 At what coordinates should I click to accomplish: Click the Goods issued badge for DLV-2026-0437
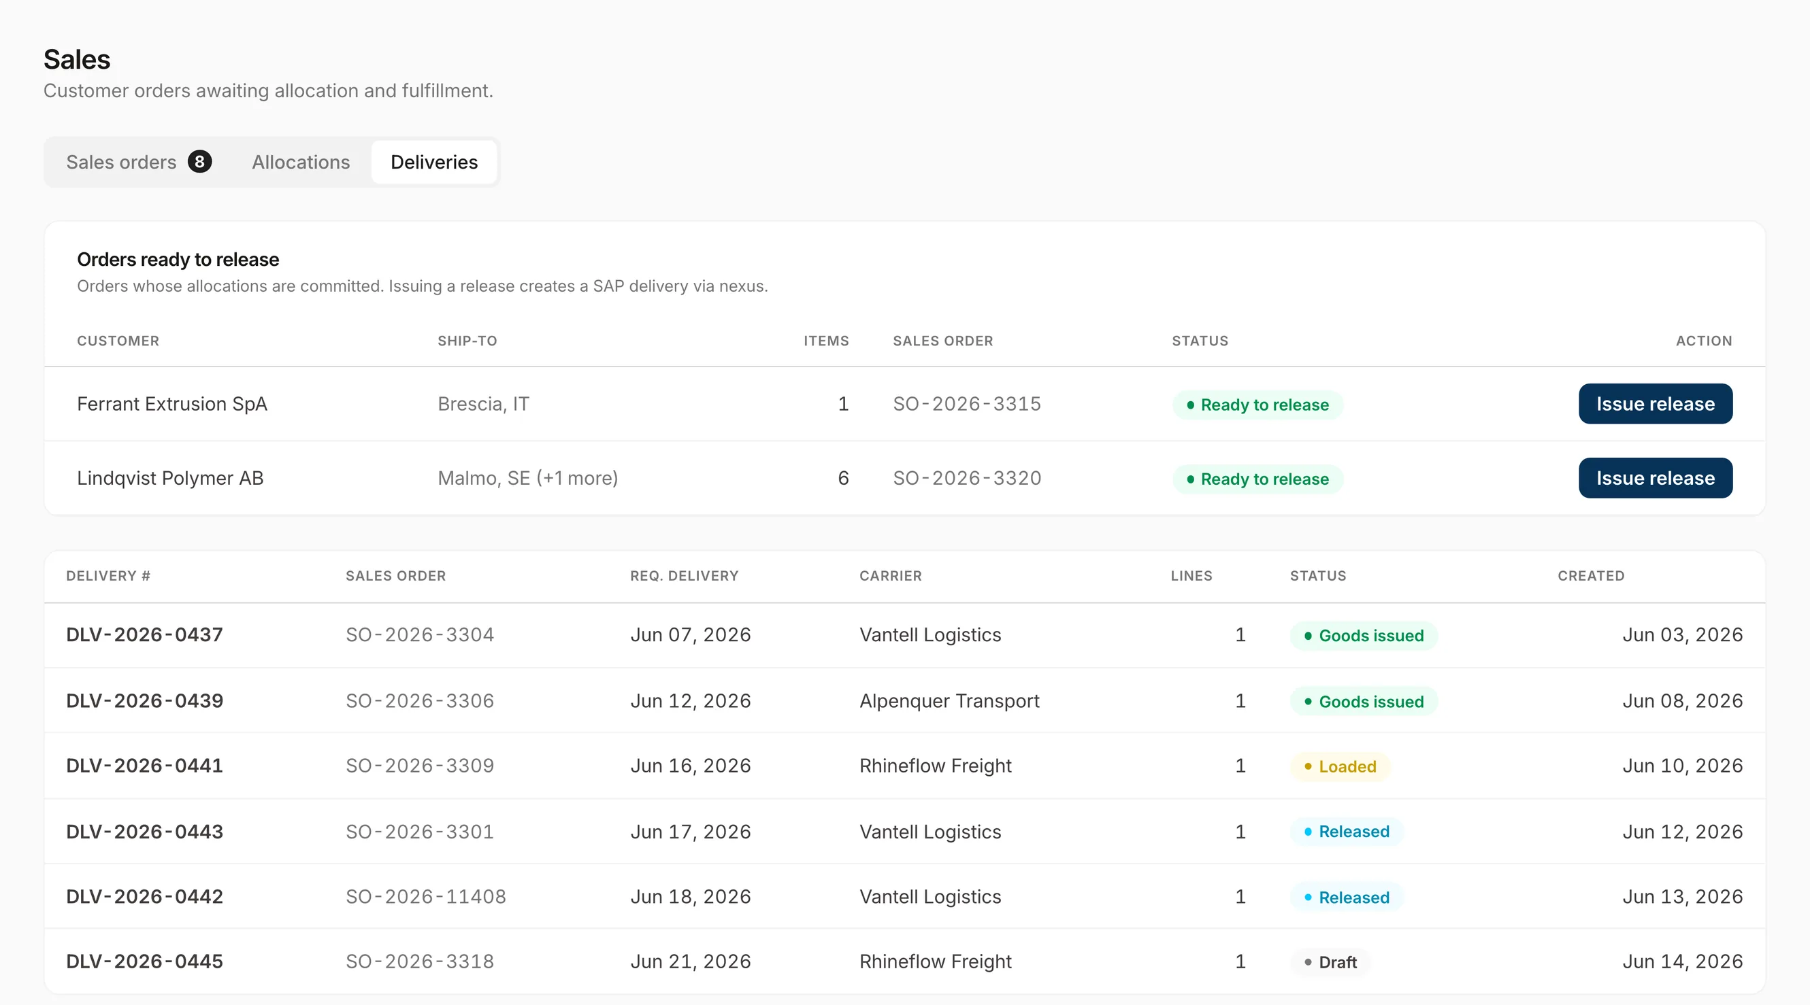click(1363, 636)
